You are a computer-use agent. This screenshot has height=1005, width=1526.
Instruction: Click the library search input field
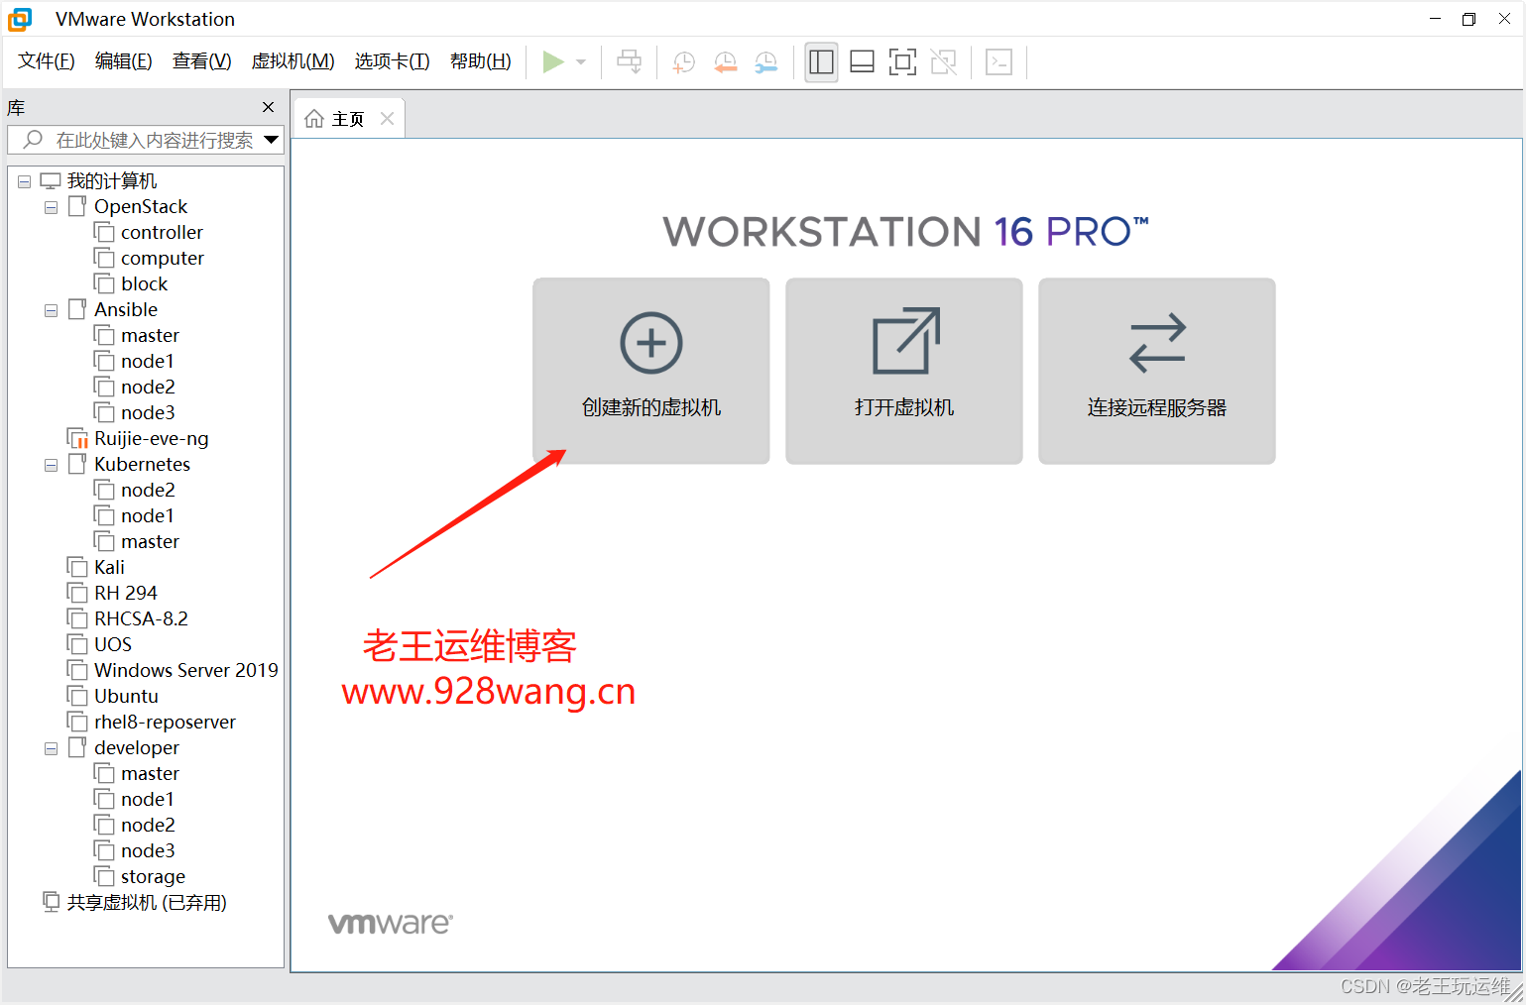[x=145, y=140]
